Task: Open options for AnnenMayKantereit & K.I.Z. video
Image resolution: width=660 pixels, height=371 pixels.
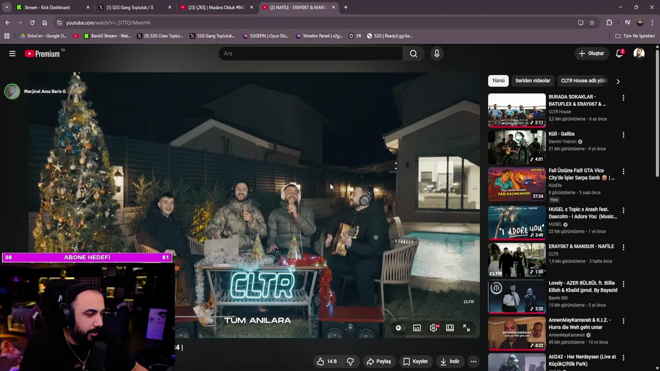Action: (x=623, y=321)
